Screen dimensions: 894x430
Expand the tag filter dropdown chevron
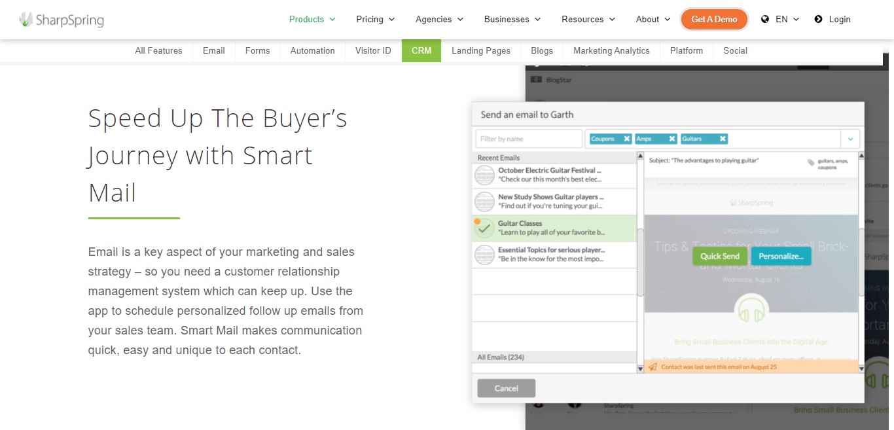click(x=850, y=139)
